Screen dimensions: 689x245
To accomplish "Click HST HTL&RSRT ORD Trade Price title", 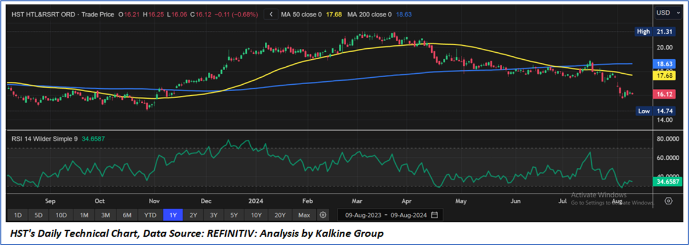I will 62,15.
